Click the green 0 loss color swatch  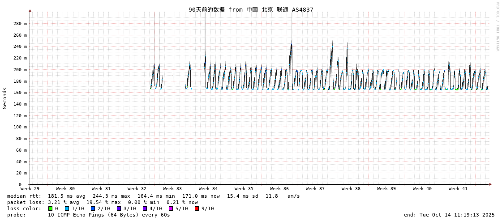pos(51,208)
